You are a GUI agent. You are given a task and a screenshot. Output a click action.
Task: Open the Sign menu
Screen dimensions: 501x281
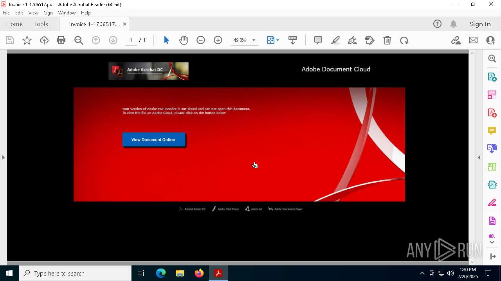pyautogui.click(x=48, y=13)
